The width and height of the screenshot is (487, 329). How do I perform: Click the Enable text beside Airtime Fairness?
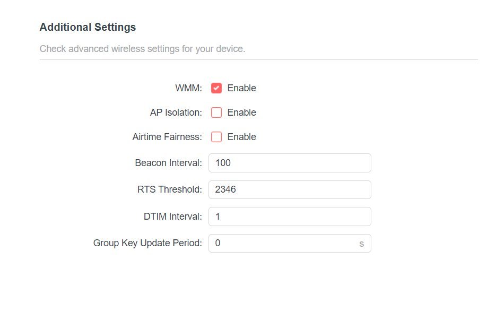(x=241, y=137)
